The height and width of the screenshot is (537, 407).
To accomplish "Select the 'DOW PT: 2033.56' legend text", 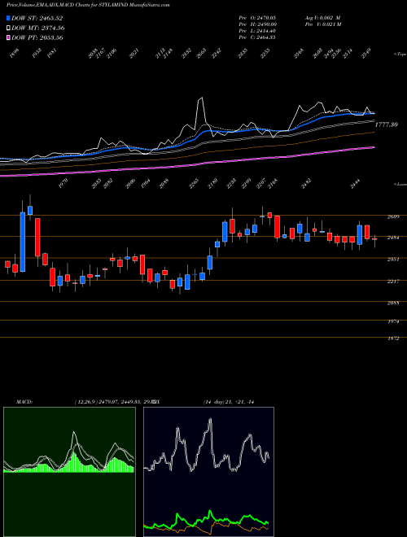I will coord(37,37).
